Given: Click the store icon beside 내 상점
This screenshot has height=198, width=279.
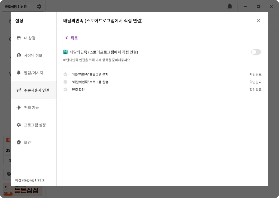Looking at the screenshot, I should click(x=19, y=38).
